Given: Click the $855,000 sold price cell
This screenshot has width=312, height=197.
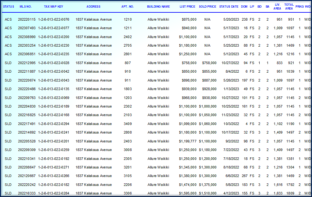Looking at the screenshot, I should tap(209, 72).
